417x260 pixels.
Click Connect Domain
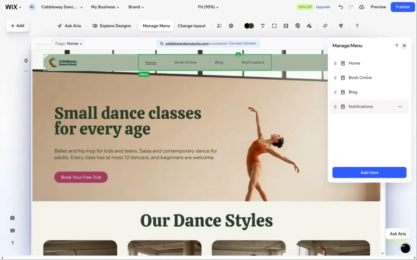click(x=242, y=43)
